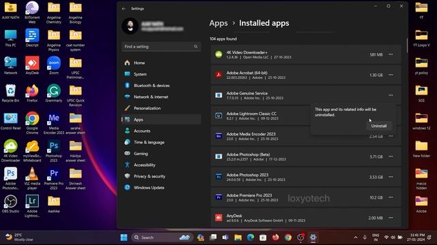Open Bluetooth & devices settings

(x=161, y=86)
